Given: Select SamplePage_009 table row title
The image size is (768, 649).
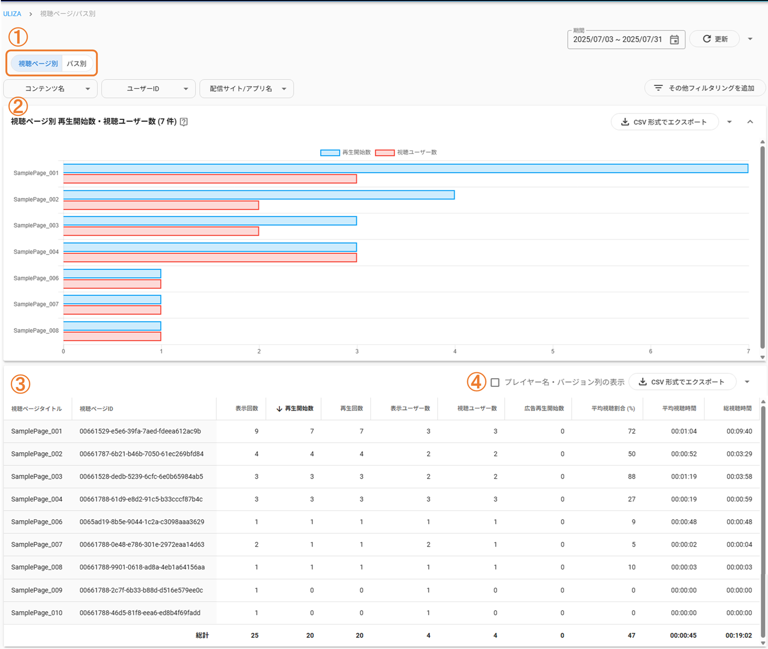Looking at the screenshot, I should tap(37, 591).
